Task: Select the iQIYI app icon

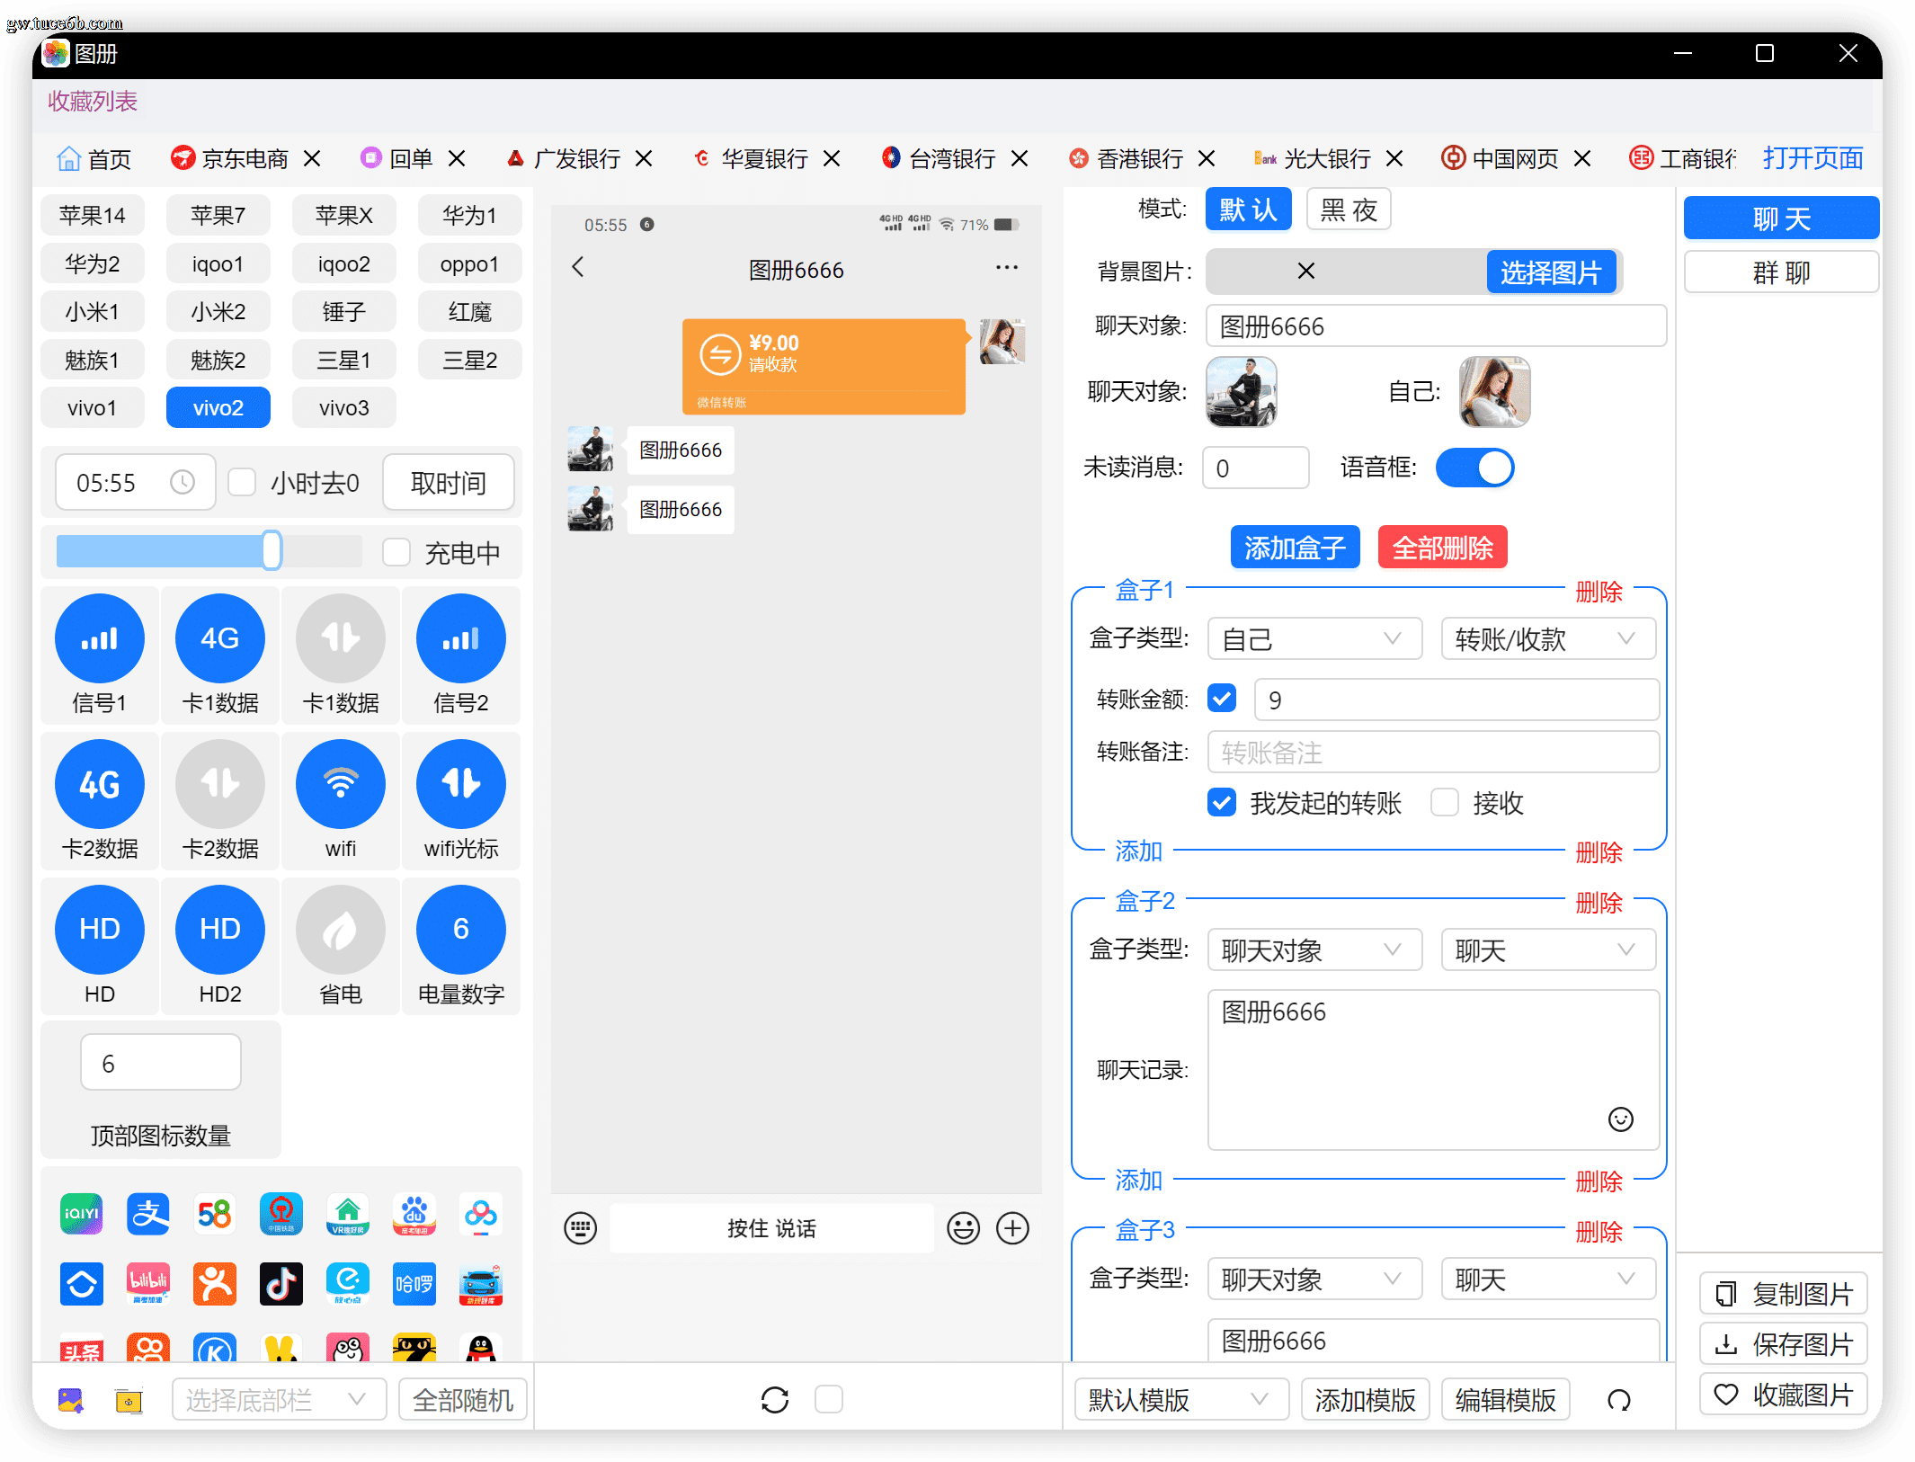Action: (x=82, y=1214)
